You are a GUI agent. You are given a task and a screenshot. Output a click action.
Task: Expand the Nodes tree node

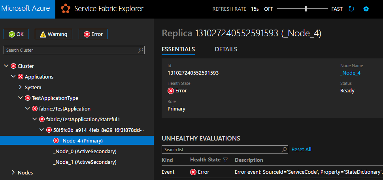[13, 172]
